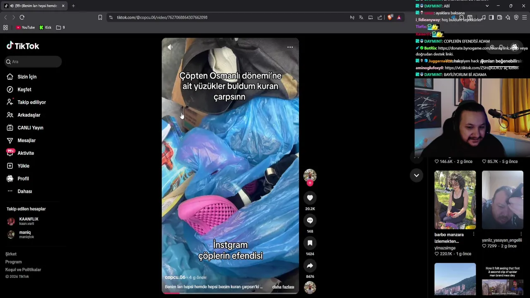
Task: Select the TikTok tab 'Benim lan hepsi'
Action: [35, 6]
